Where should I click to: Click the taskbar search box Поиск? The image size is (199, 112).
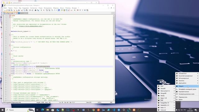pyautogui.click(x=20, y=110)
